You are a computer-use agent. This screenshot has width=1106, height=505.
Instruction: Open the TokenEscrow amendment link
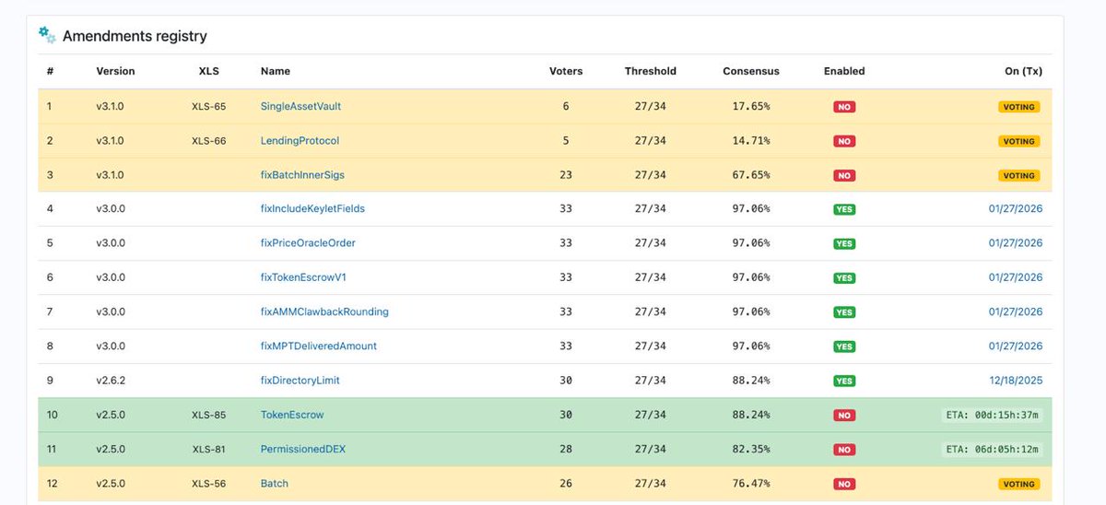tap(292, 415)
